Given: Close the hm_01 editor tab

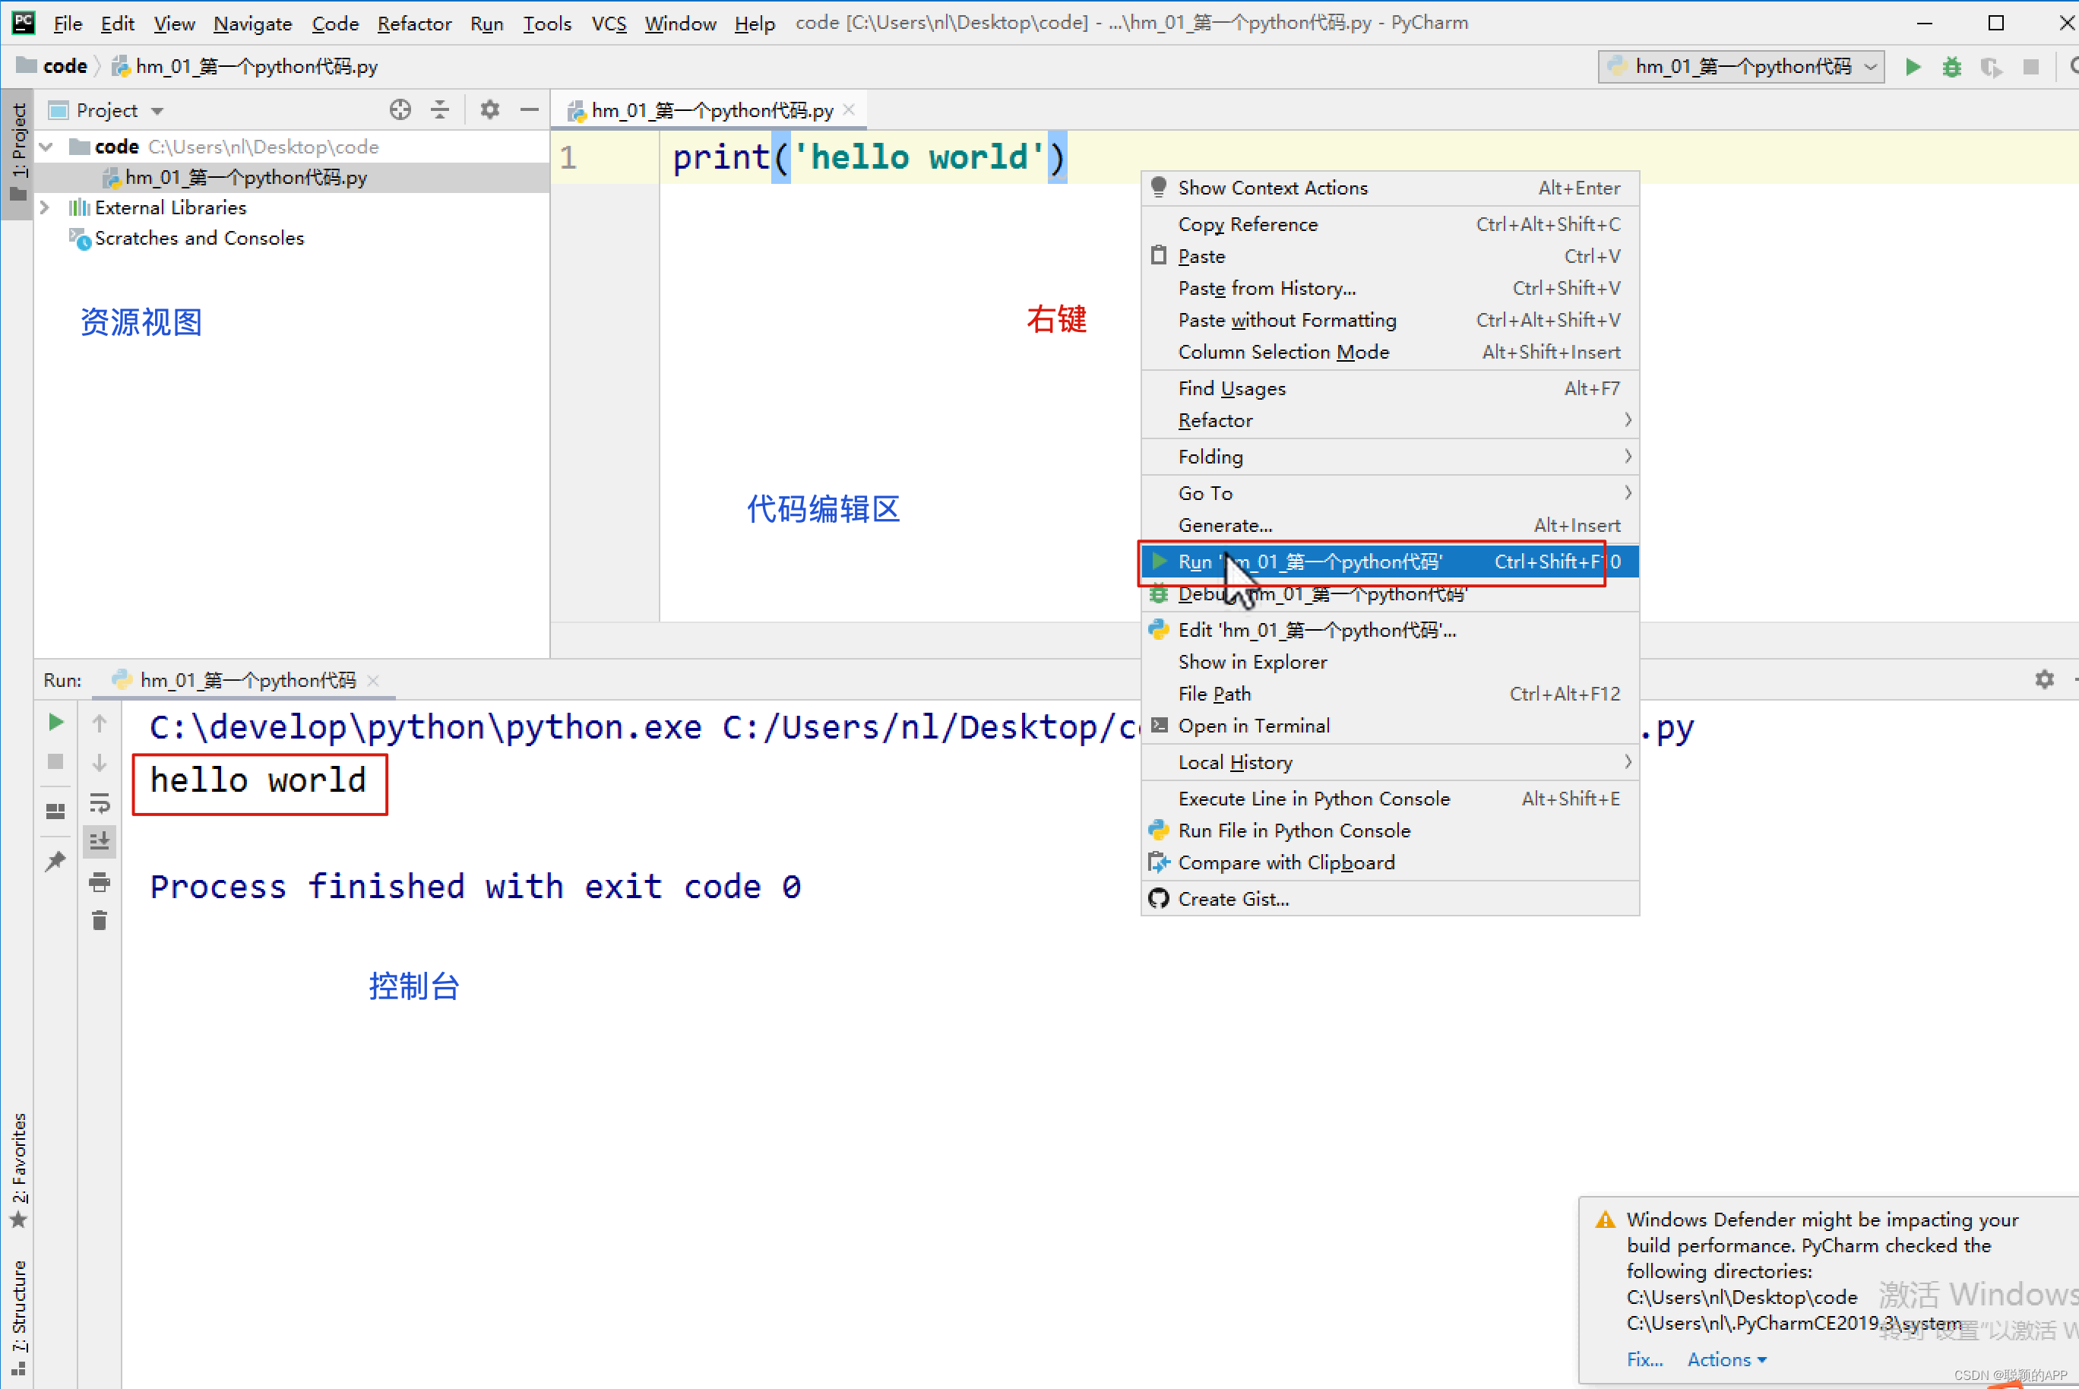Looking at the screenshot, I should tap(849, 110).
